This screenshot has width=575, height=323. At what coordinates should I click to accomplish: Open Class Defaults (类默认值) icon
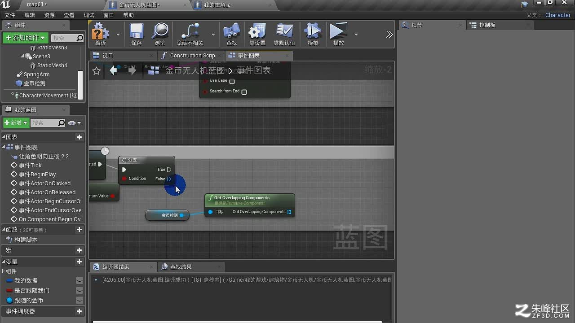point(284,34)
